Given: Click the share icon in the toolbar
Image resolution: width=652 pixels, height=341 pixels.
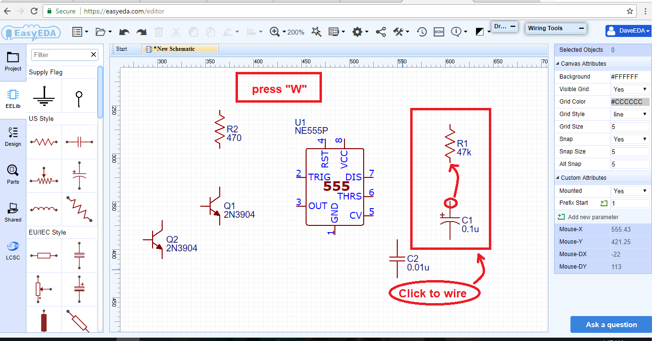Looking at the screenshot, I should [x=380, y=31].
